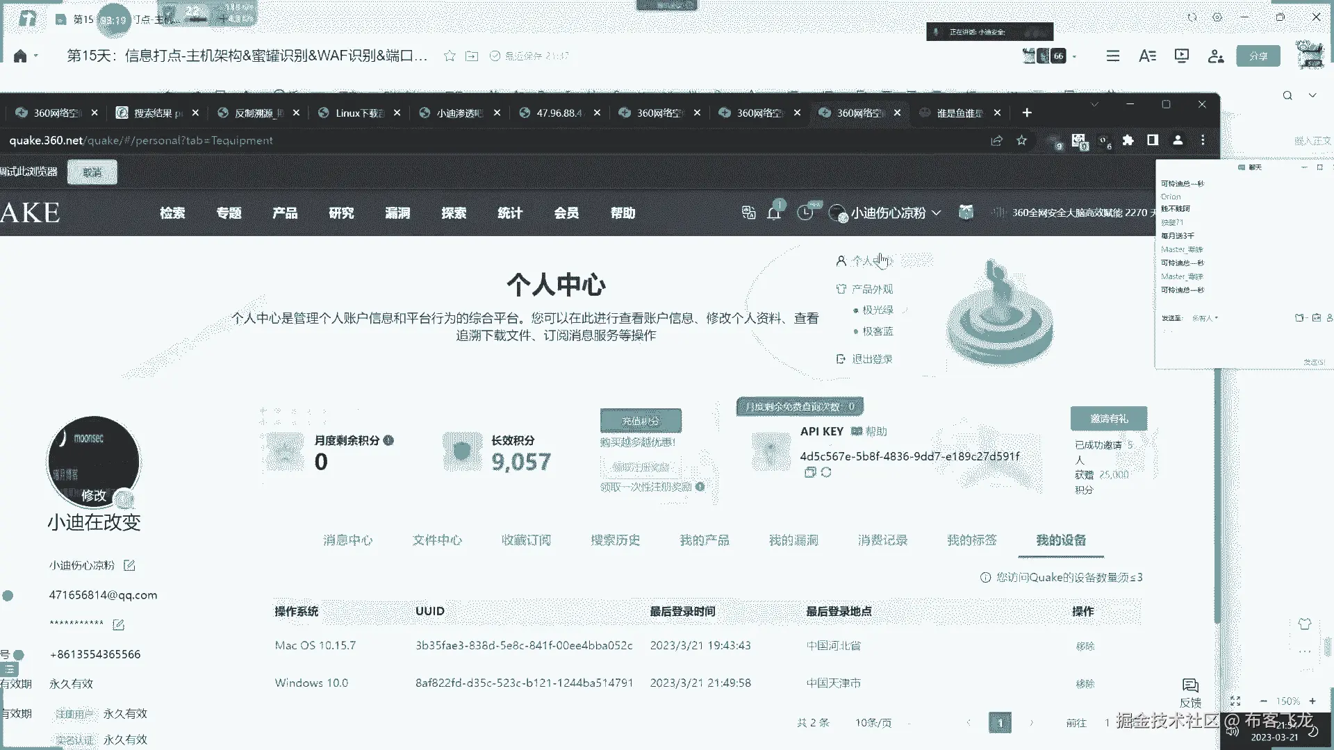Remove the Mac OS 10.15.7 device

(1085, 646)
